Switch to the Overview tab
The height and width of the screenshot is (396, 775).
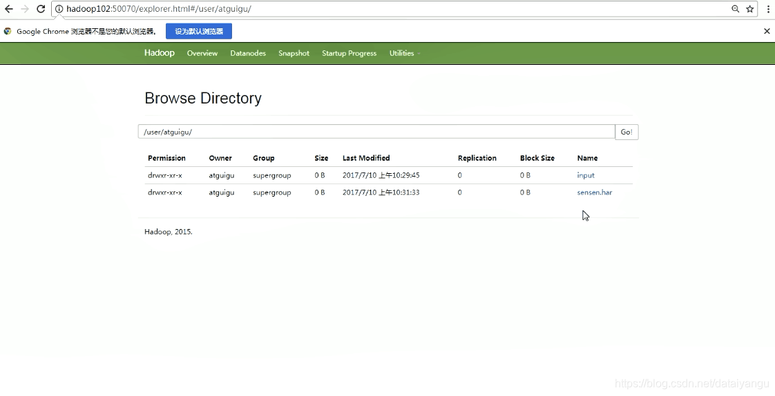[x=202, y=53]
